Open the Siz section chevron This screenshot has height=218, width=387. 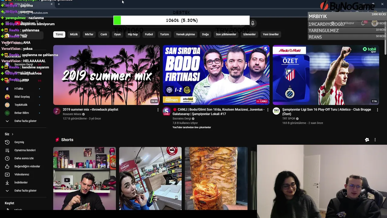[12, 134]
